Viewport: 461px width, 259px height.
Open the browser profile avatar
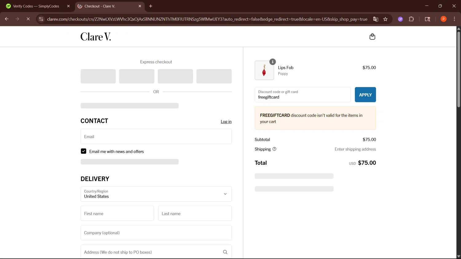(443, 19)
